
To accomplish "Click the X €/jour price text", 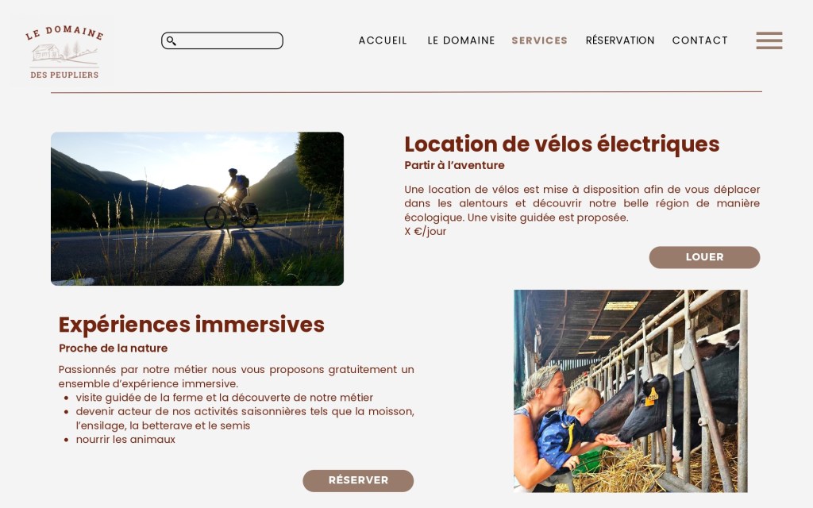I will pos(426,231).
